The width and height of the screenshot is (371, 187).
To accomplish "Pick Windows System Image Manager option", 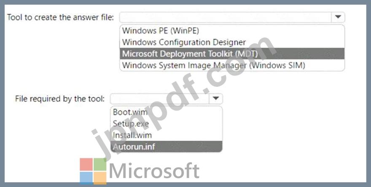I will tap(232, 65).
